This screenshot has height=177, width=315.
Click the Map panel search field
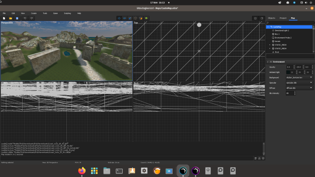[290, 23]
